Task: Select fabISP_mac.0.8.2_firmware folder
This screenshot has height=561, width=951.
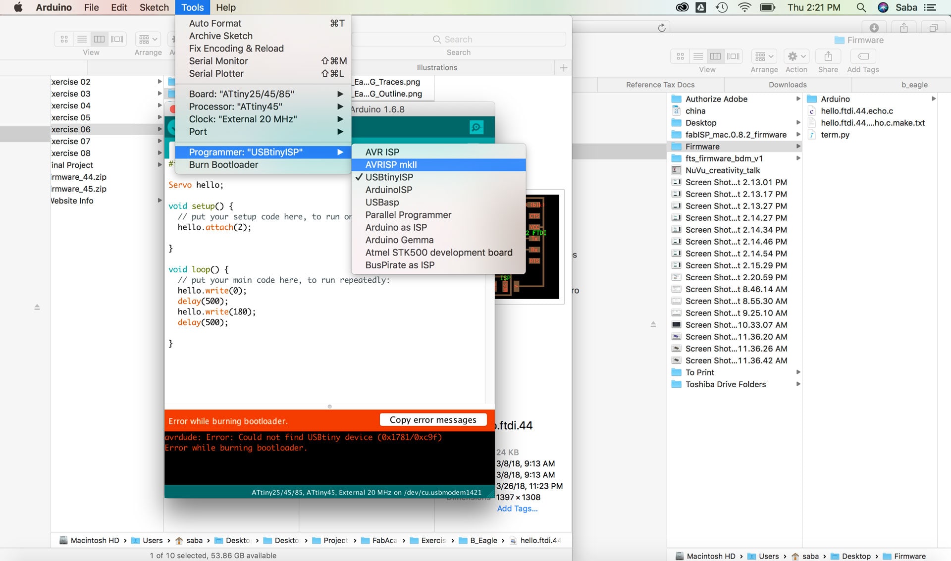Action: tap(736, 135)
